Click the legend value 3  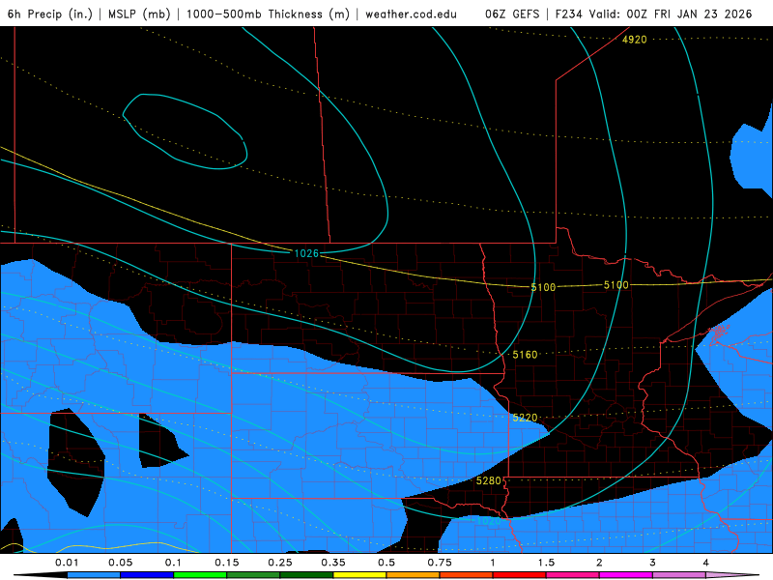point(653,563)
